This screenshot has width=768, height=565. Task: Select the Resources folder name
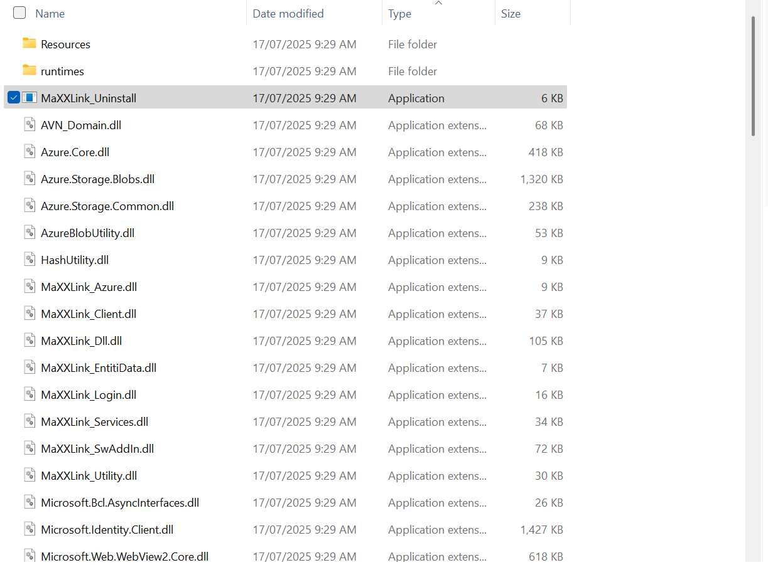[x=65, y=45]
